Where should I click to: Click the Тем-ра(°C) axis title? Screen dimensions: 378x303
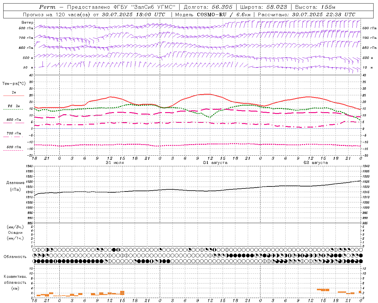(x=14, y=84)
